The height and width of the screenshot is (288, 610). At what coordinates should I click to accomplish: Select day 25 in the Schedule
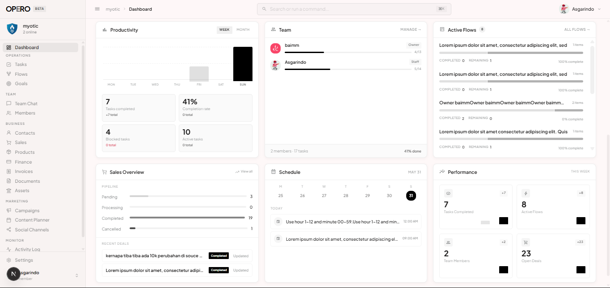[x=281, y=196]
